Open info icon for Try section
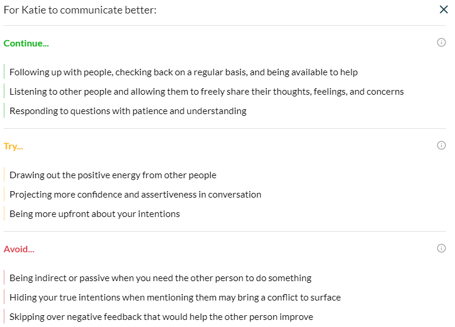Screen dimensions: 455x327 coord(441,146)
